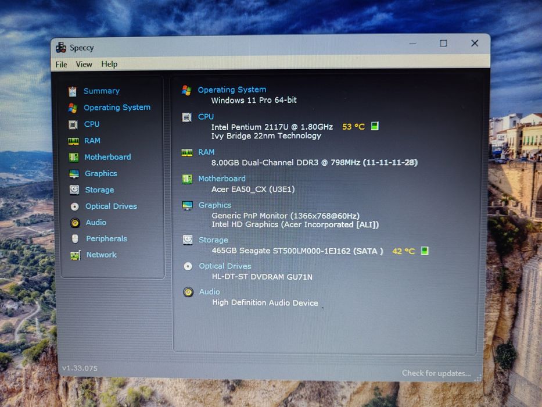Click the CPU chip icon in sidebar

click(x=73, y=124)
